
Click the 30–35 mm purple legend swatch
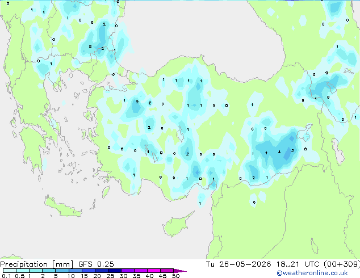pyautogui.click(x=127, y=271)
